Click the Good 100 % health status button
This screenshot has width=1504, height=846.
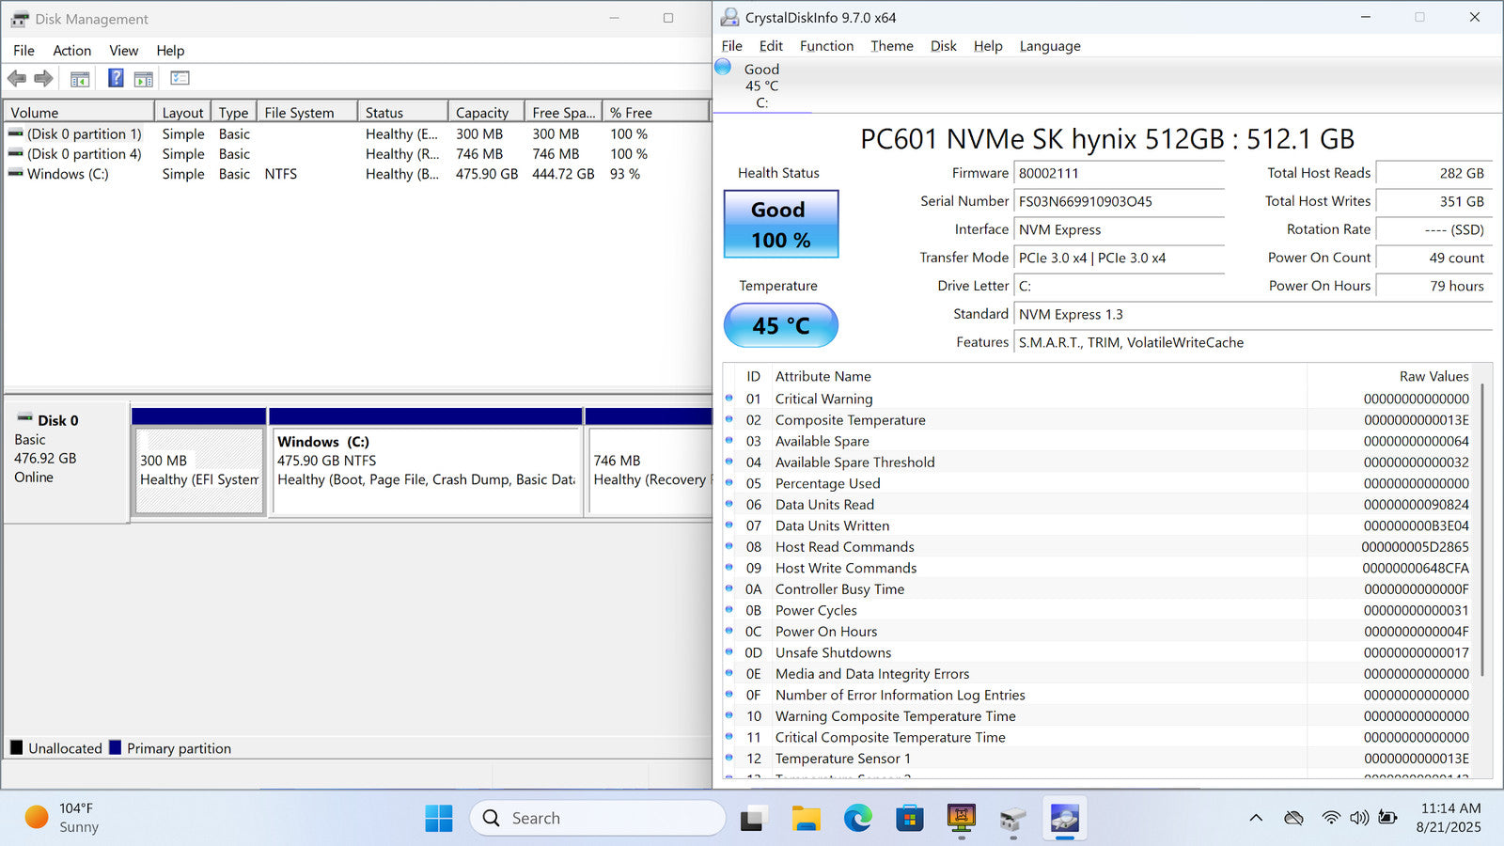pos(780,225)
